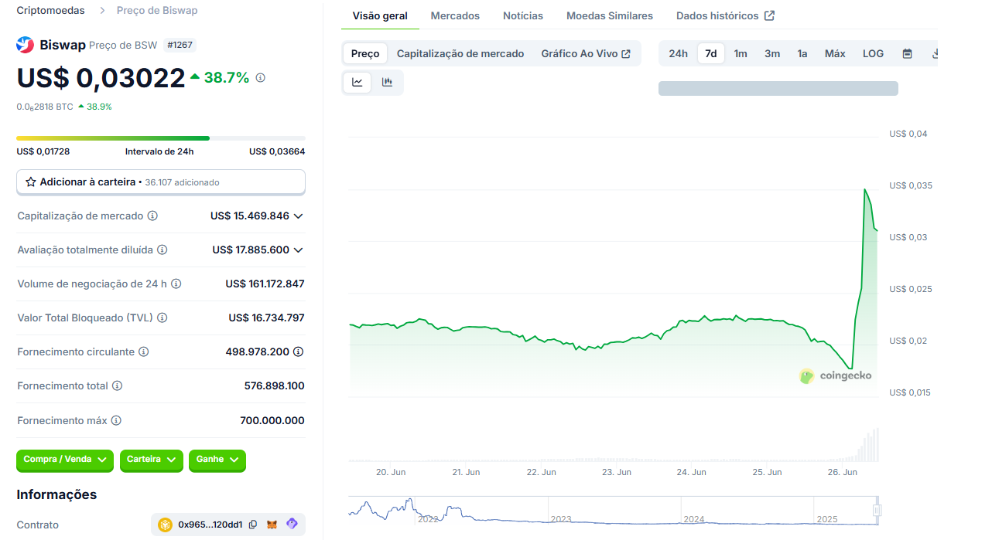992x540 pixels.
Task: Click the star icon in Adicionar à carteira
Action: tap(31, 182)
